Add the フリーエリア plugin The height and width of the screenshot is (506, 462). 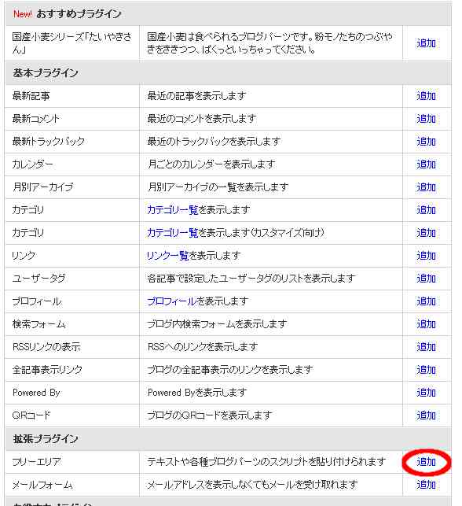pos(426,462)
